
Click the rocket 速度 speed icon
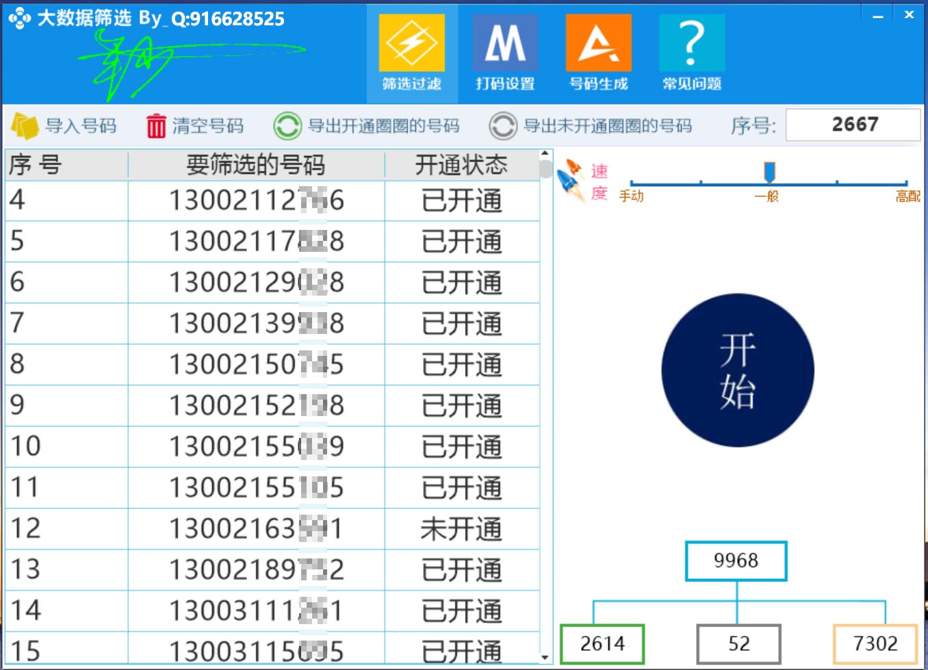[x=570, y=177]
